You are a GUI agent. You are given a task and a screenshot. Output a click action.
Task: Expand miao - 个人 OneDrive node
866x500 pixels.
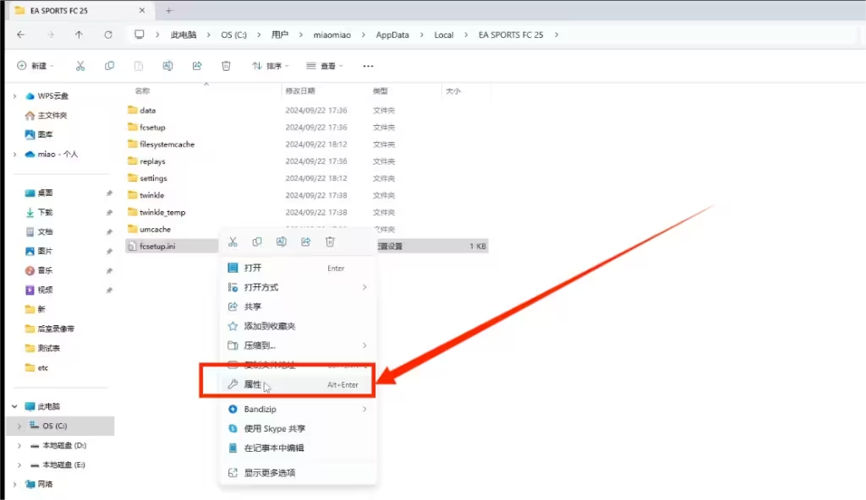tap(14, 154)
